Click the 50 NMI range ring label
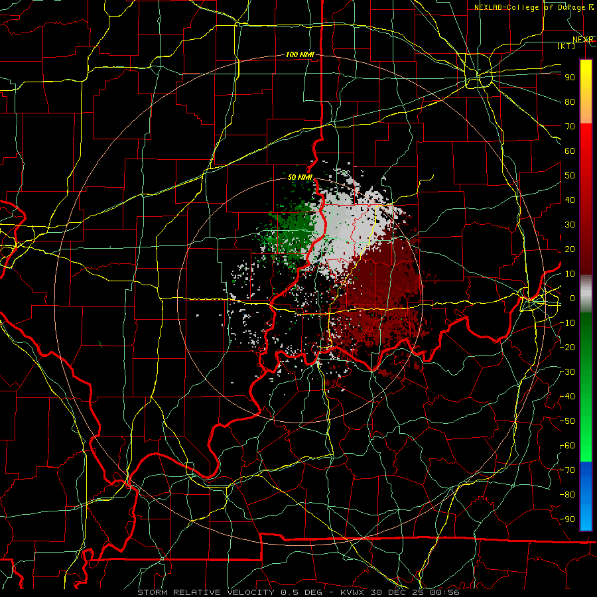The image size is (597, 597). [x=300, y=177]
